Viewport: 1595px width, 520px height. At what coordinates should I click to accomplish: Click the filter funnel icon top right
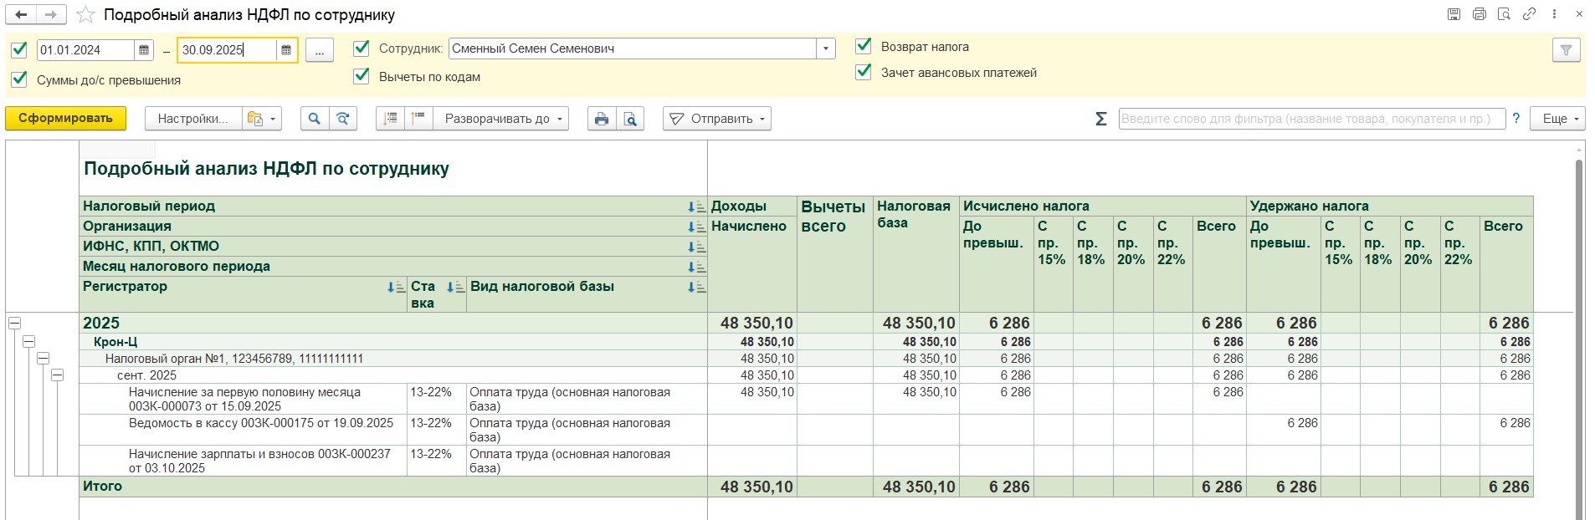click(x=1566, y=50)
